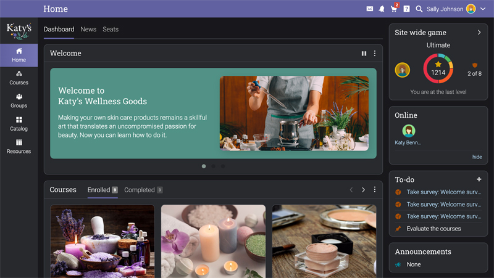
Task: Open Evaluate the courses to-do
Action: click(433, 229)
